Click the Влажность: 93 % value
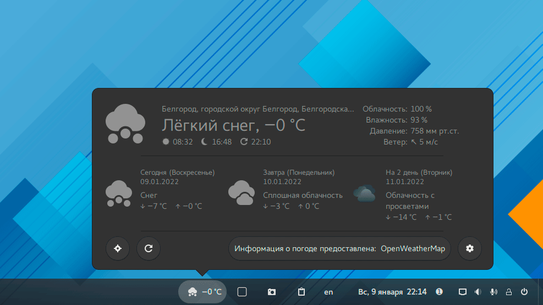The height and width of the screenshot is (305, 543). pos(419,120)
